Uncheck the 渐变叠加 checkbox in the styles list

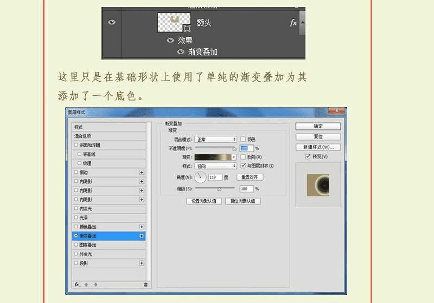[x=76, y=236]
